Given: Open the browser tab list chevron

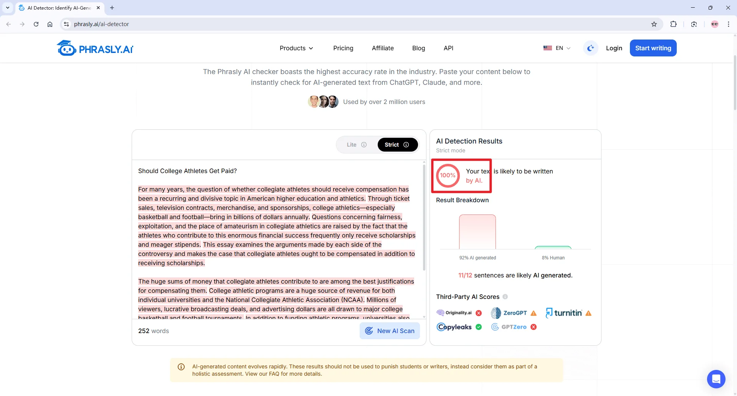Looking at the screenshot, I should [8, 8].
